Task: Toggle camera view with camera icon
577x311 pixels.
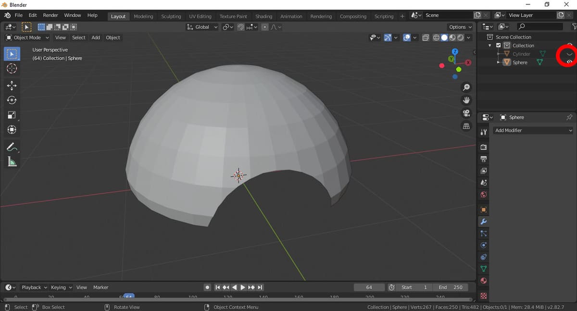Action: click(x=466, y=113)
